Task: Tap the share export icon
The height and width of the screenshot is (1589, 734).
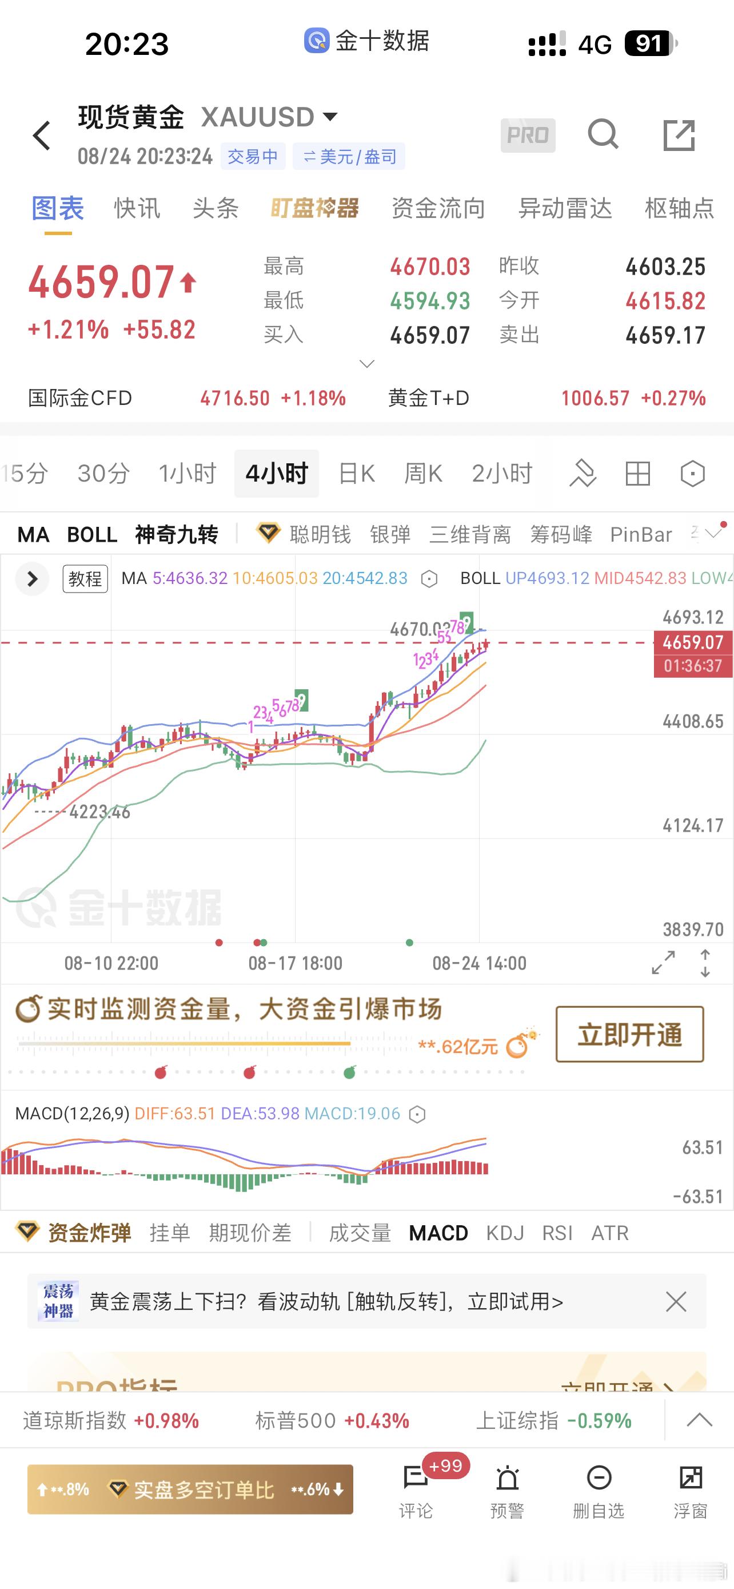Action: click(679, 135)
